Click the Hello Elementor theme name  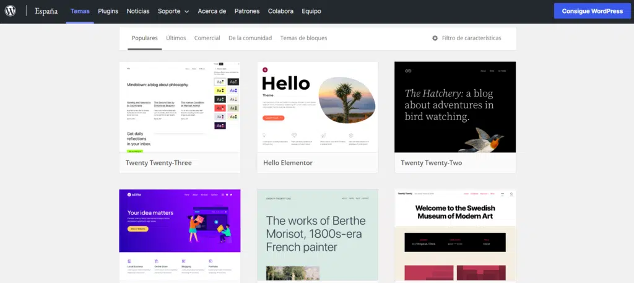[288, 163]
